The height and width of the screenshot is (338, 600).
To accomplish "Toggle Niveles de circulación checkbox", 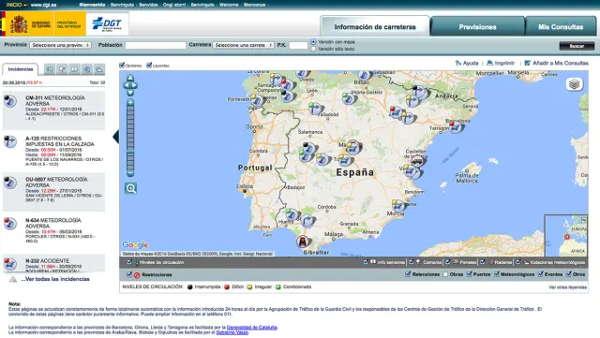I will coord(129,262).
